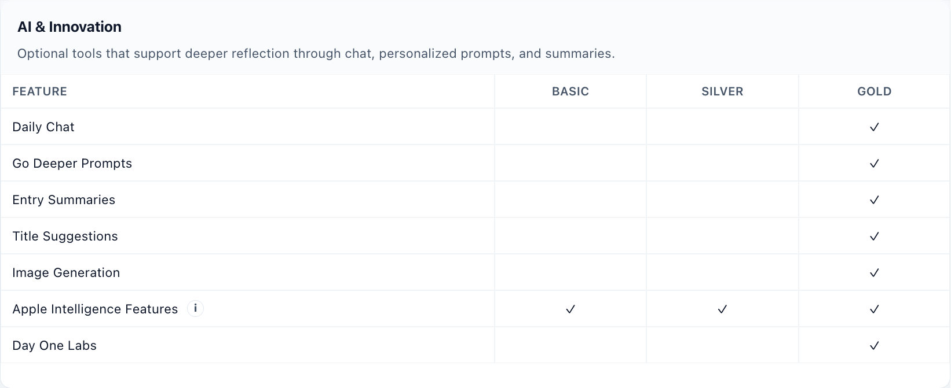Click the Gold checkmark for Entry Summaries

click(874, 200)
